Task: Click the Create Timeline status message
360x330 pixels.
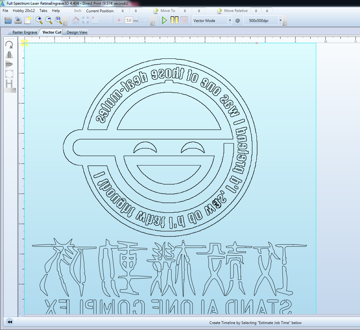Action: click(255, 323)
